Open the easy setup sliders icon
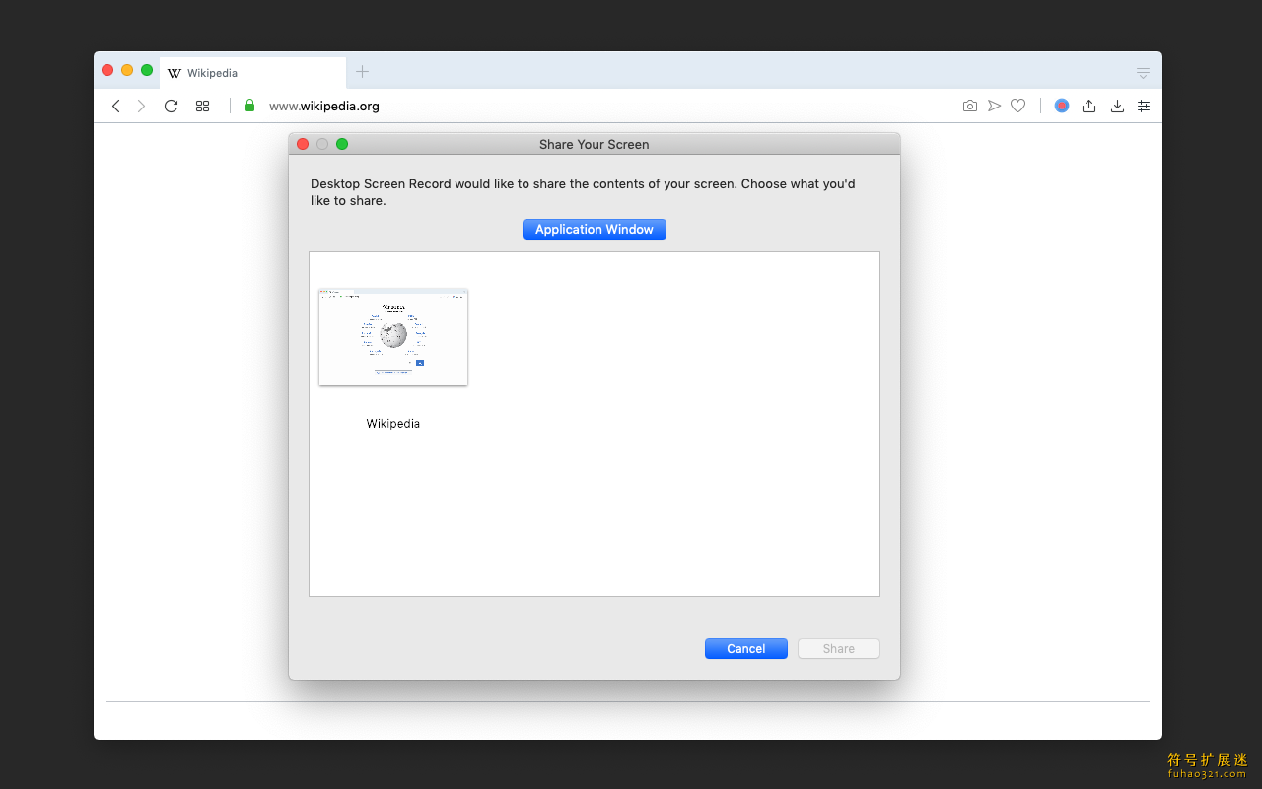 pyautogui.click(x=1144, y=106)
